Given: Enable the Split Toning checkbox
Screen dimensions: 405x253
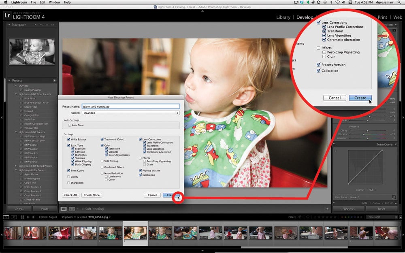Looking at the screenshot, I should click(x=102, y=161).
